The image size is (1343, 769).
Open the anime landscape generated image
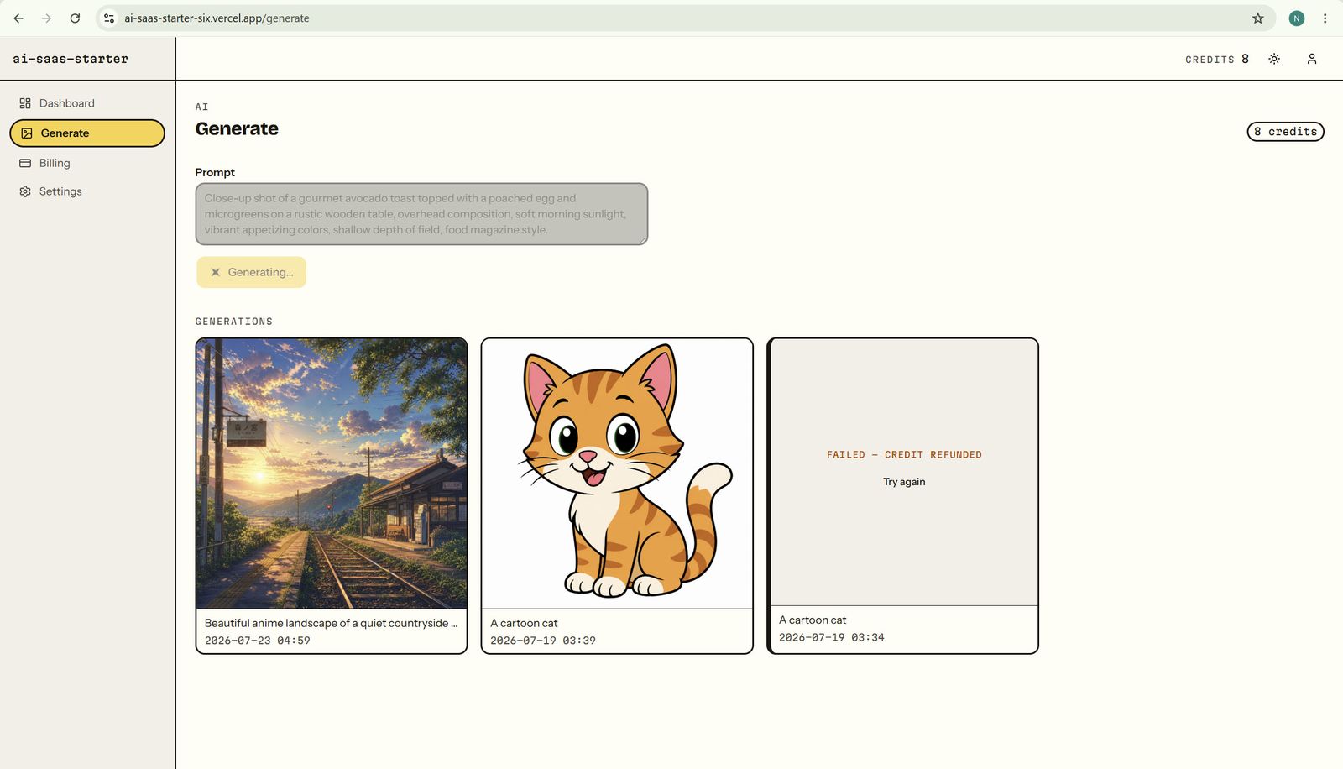coord(332,473)
